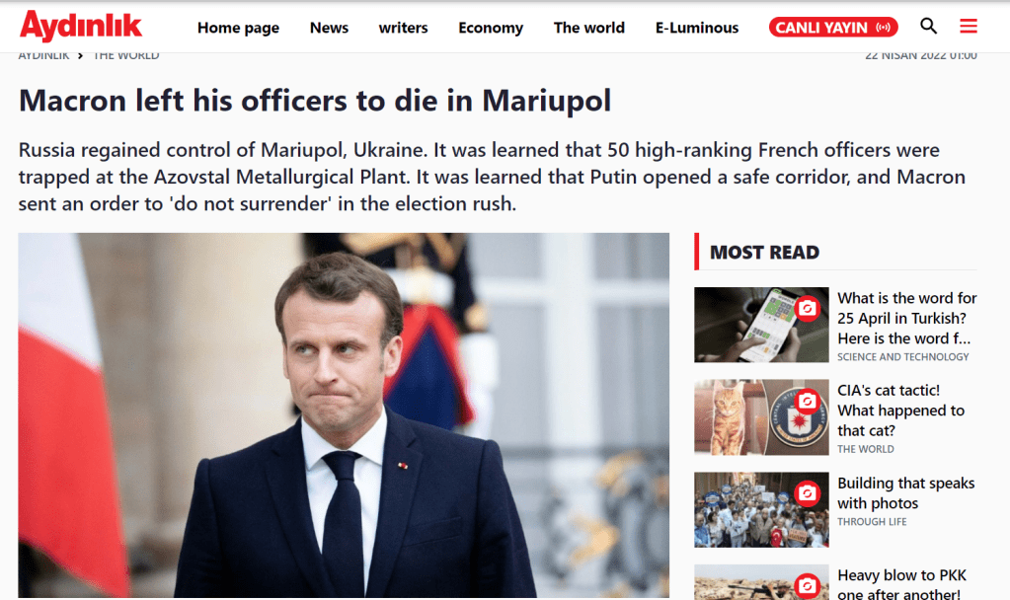Open E-Luminous menu item
The width and height of the screenshot is (1010, 600).
[697, 28]
